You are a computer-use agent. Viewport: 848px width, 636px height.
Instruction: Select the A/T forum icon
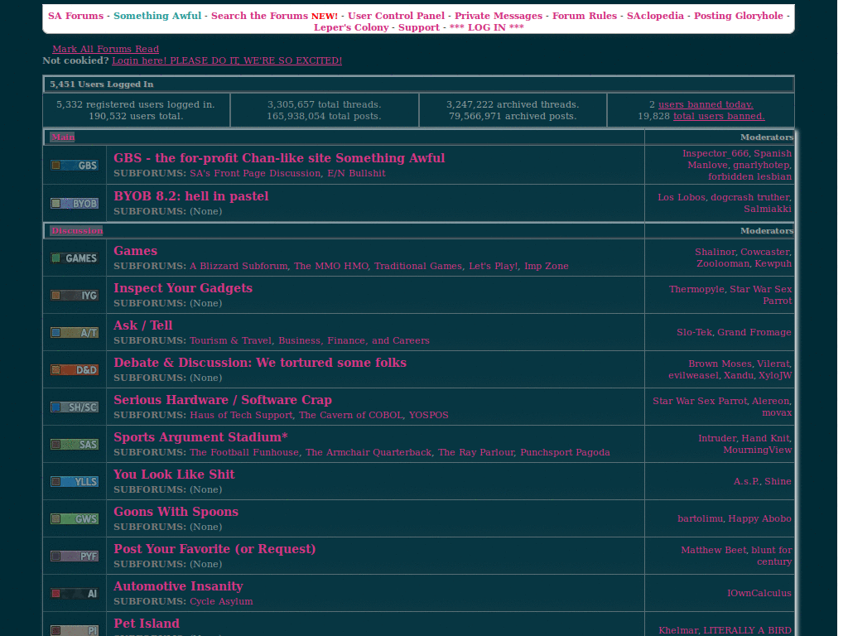(x=75, y=333)
